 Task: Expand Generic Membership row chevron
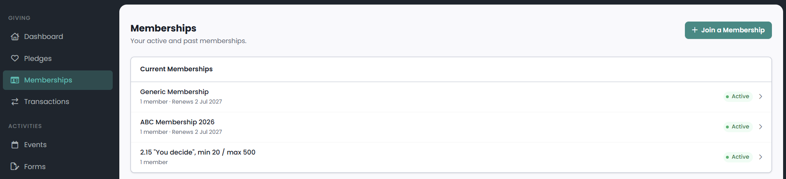click(x=761, y=97)
